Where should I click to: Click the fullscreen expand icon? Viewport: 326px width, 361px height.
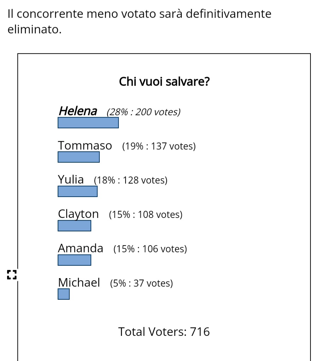coord(12,275)
